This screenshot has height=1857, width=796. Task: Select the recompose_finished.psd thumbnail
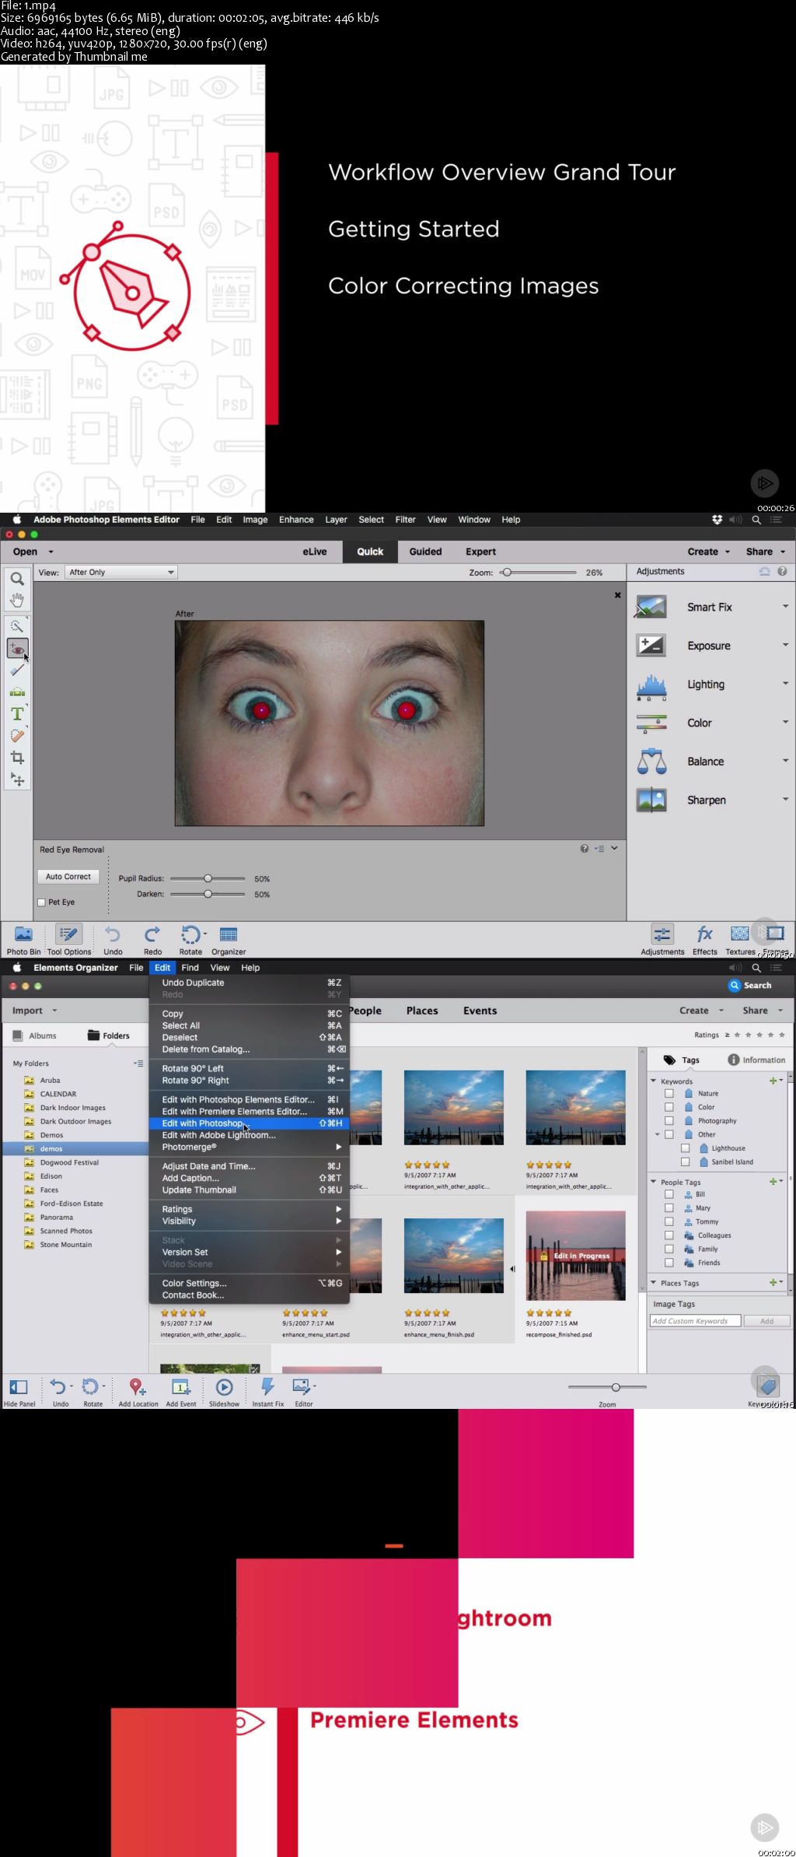point(575,1256)
